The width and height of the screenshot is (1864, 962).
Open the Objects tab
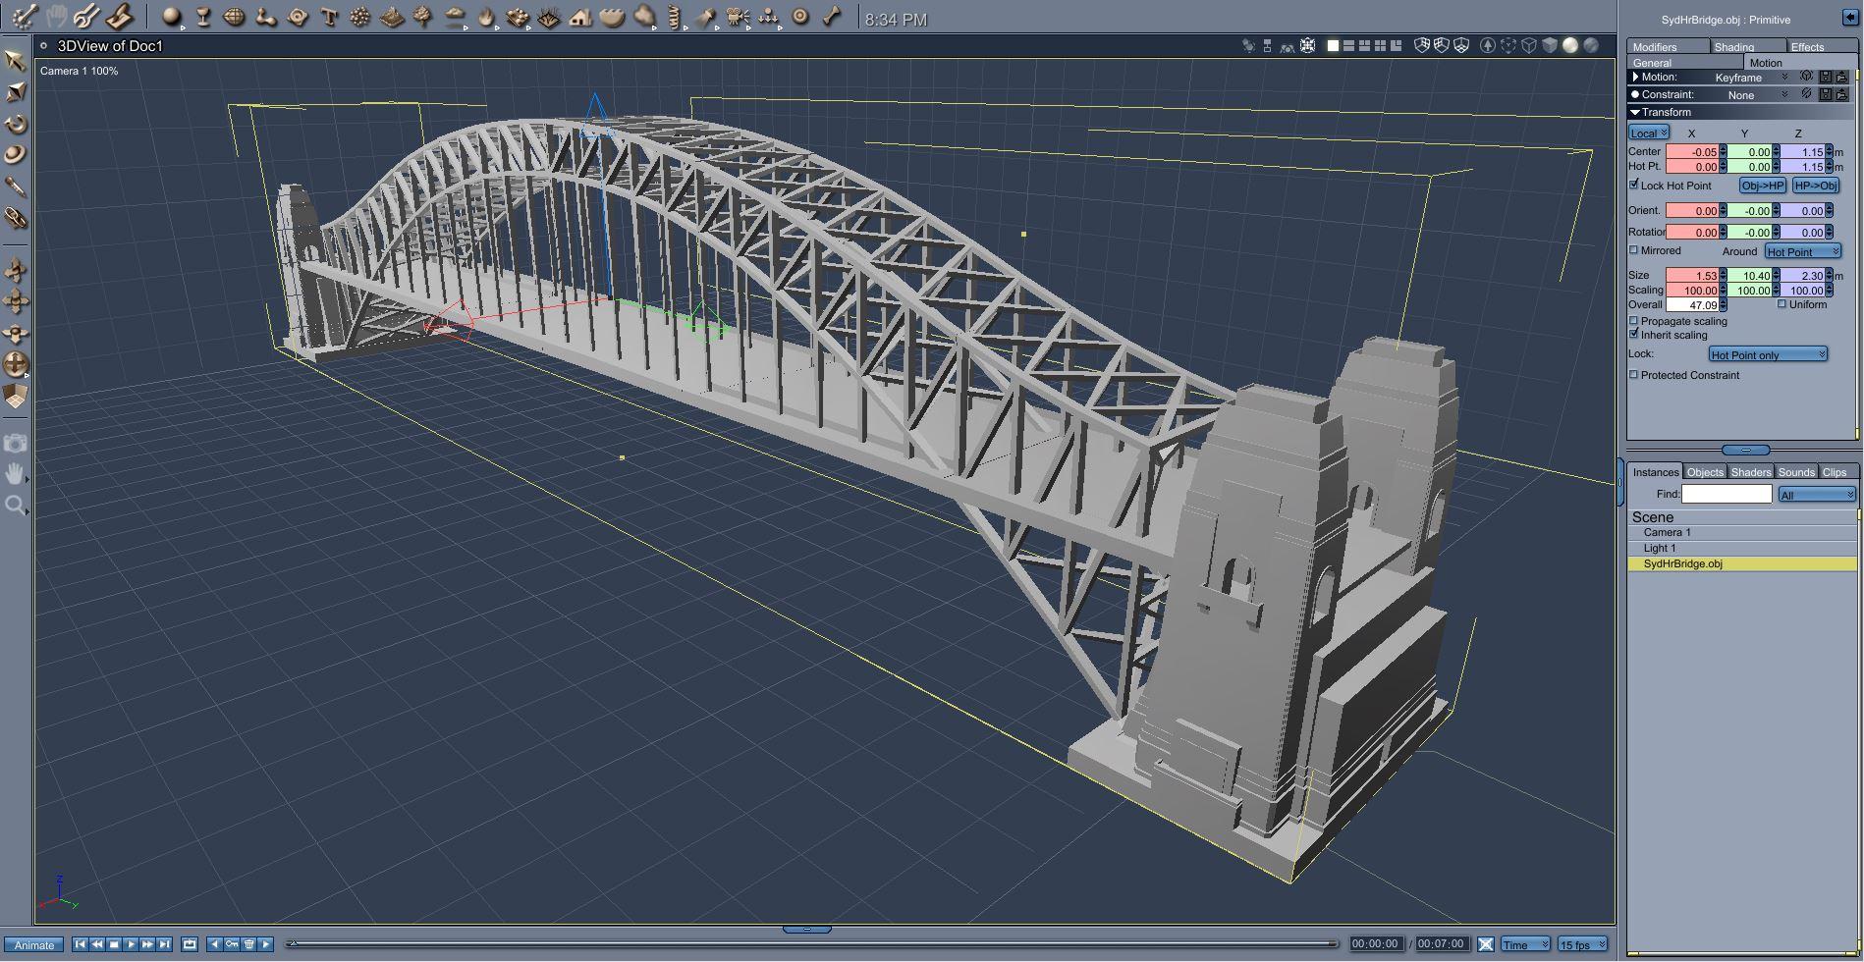1705,472
